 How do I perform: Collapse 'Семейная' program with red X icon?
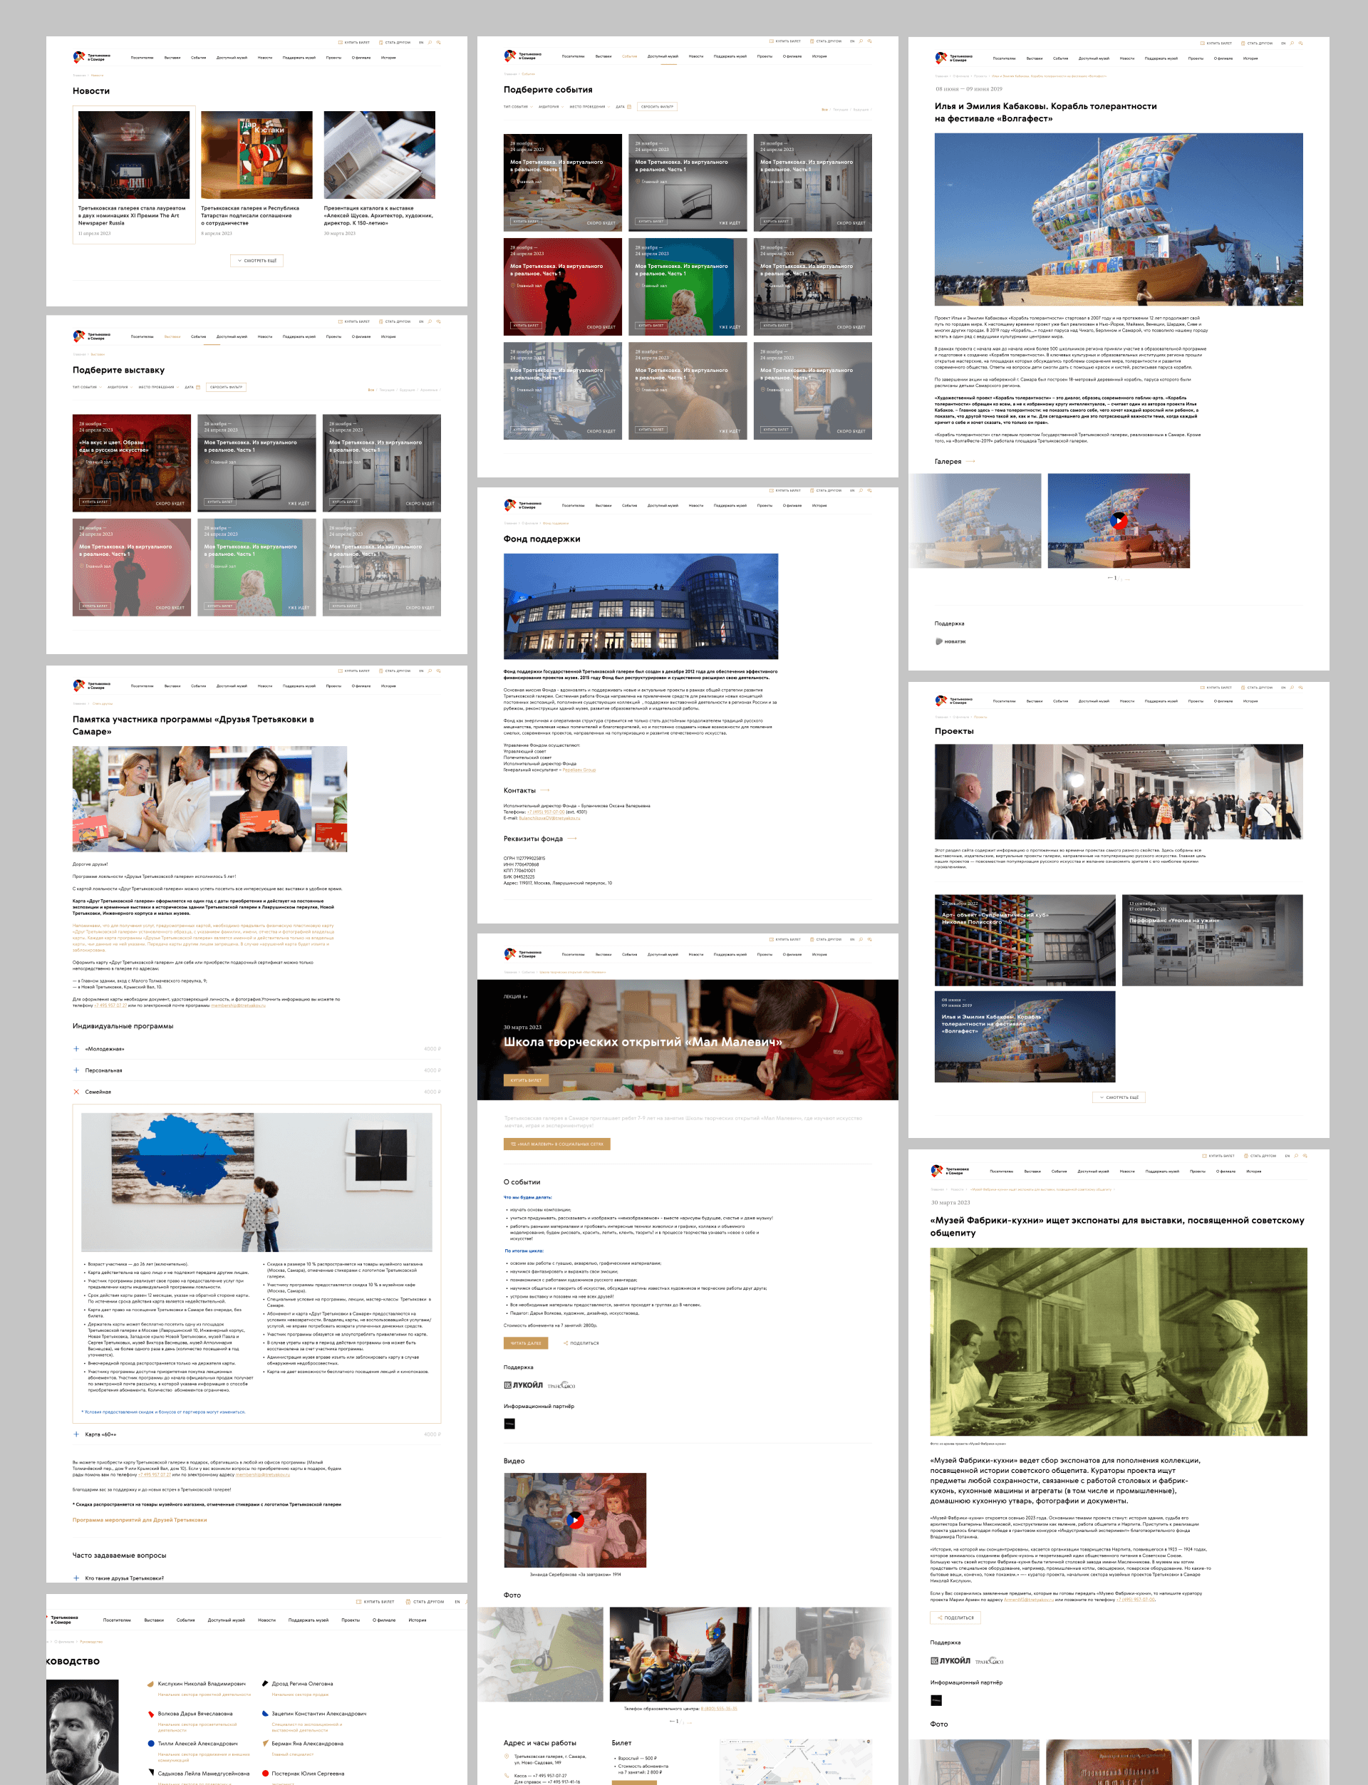click(76, 1092)
